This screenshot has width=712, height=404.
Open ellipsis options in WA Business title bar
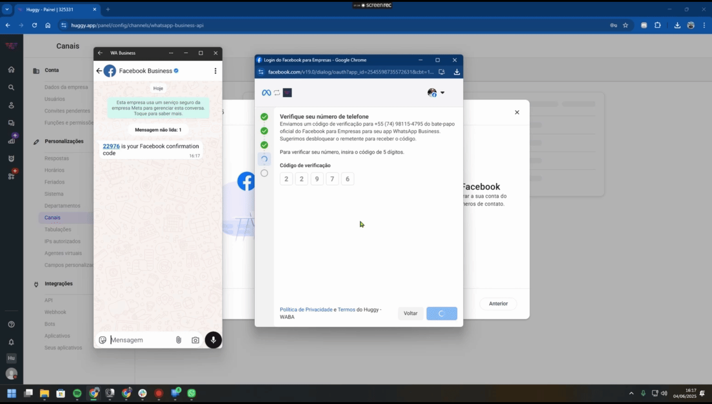pyautogui.click(x=171, y=53)
